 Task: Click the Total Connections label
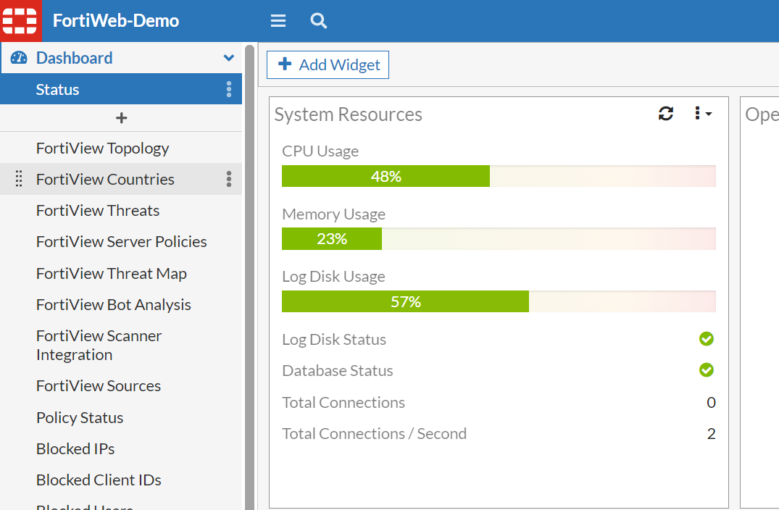click(343, 402)
